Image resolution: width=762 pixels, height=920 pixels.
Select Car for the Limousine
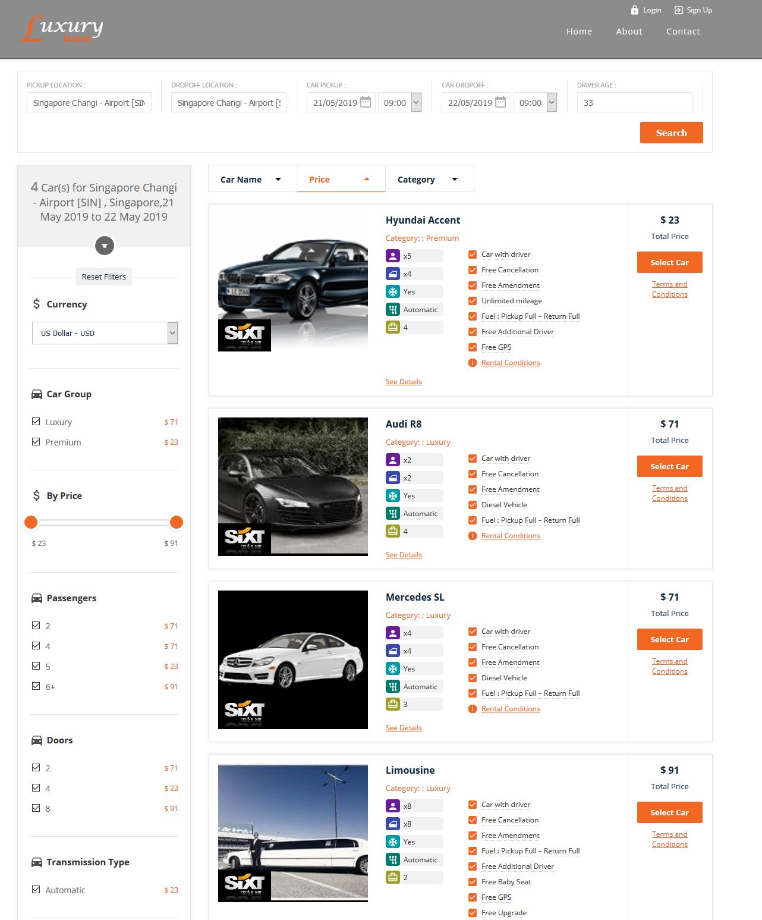pyautogui.click(x=669, y=812)
